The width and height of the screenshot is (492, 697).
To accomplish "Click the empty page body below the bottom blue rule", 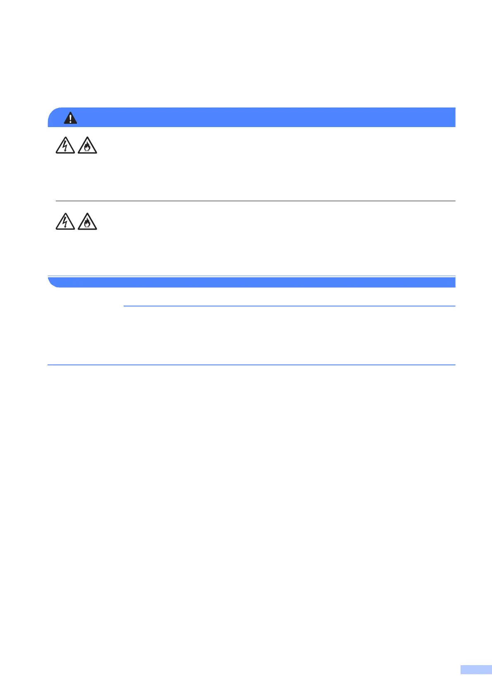I will coord(251,517).
